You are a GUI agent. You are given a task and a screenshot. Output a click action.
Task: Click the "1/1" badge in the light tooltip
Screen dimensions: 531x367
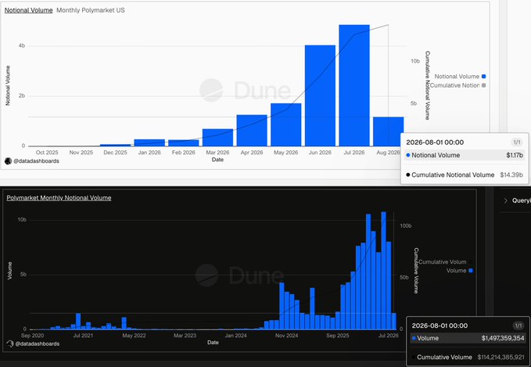pyautogui.click(x=517, y=142)
